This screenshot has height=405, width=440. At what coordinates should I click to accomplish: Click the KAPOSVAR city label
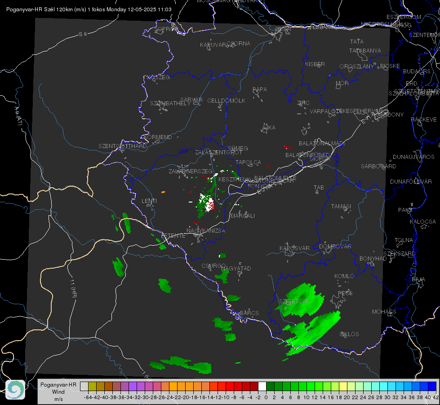(294, 248)
